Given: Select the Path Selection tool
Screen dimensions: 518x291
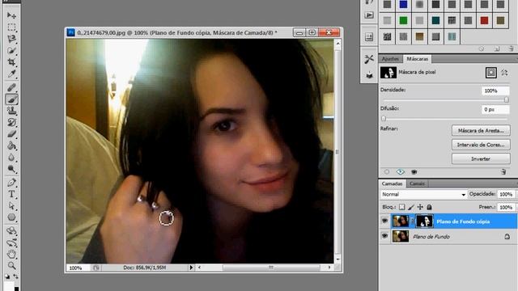Looking at the screenshot, I should click(x=11, y=206).
